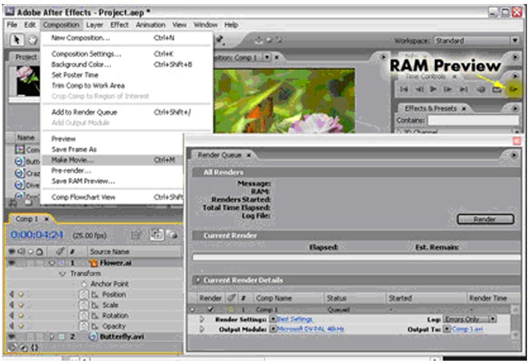Expand Render Settings triangle
Image resolution: width=529 pixels, height=364 pixels.
(x=202, y=319)
